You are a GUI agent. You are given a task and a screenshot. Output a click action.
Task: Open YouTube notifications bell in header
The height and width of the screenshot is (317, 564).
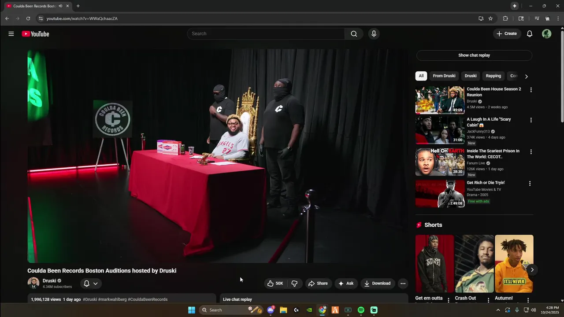click(x=530, y=34)
